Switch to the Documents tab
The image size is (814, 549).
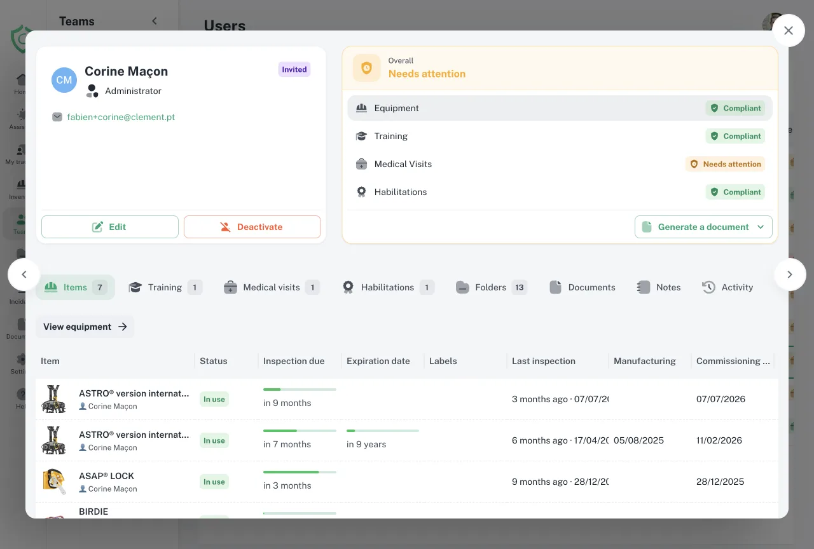point(583,287)
